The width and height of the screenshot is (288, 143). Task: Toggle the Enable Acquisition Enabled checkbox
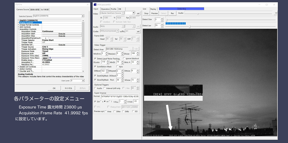43,60
